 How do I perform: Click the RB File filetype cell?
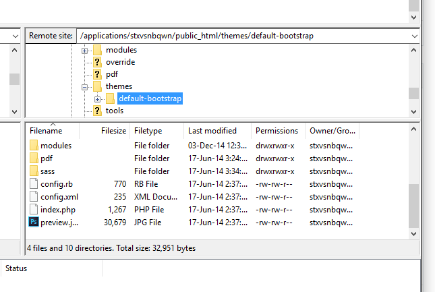pyautogui.click(x=146, y=184)
